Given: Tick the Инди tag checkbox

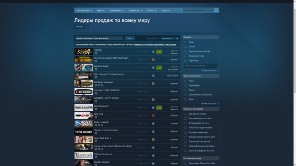Looking at the screenshot, I should click(x=186, y=42).
